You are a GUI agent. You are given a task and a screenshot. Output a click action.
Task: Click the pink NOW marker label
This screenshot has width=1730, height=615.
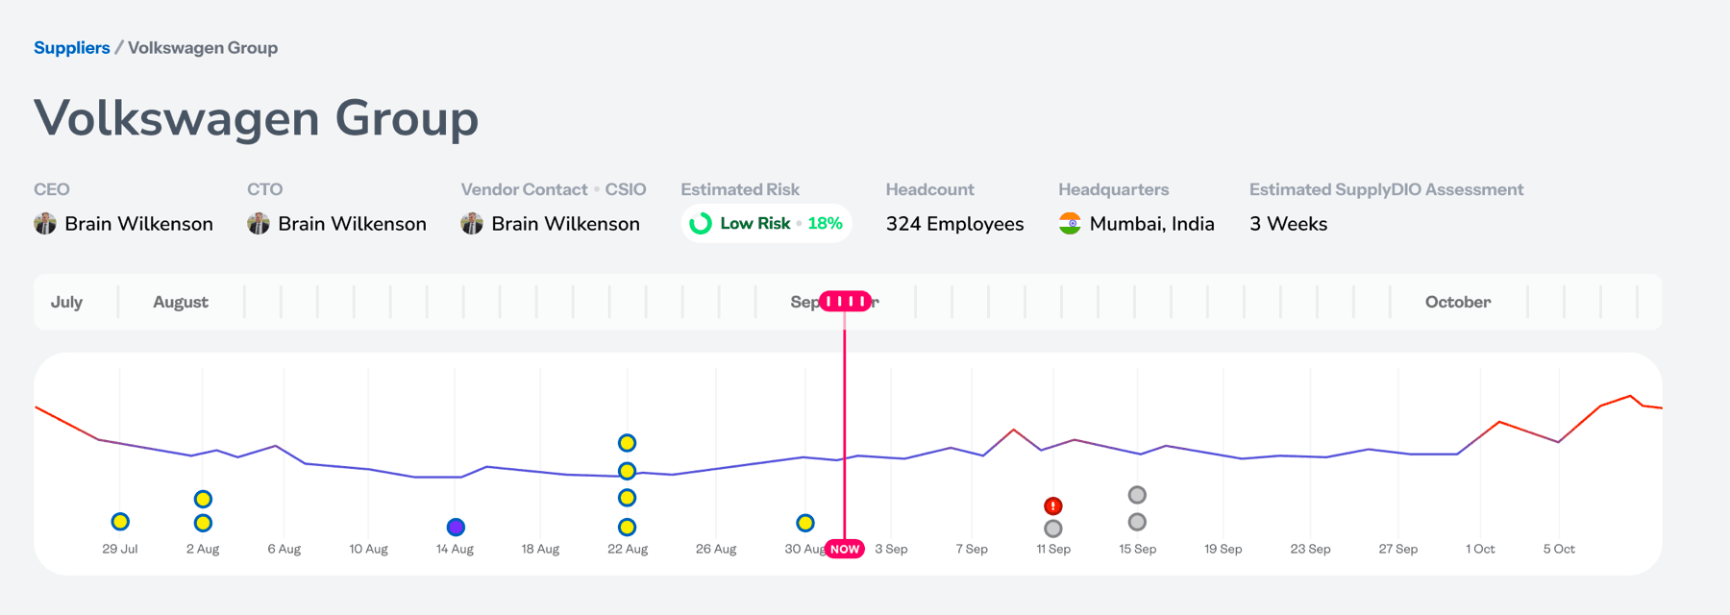click(845, 550)
